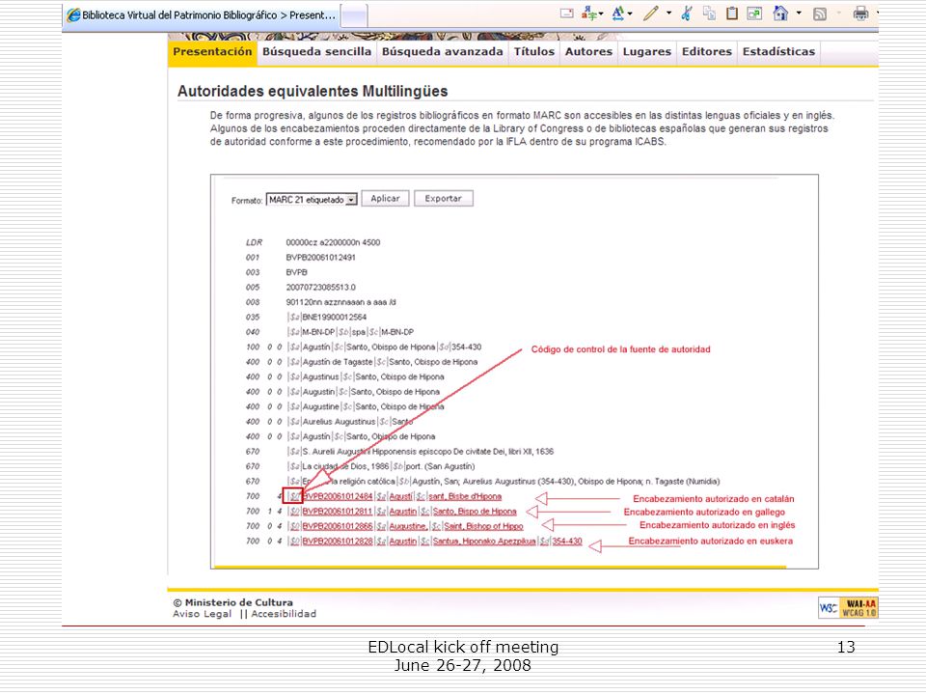Open the Editores menu tab
This screenshot has width=926, height=695.
coord(707,52)
